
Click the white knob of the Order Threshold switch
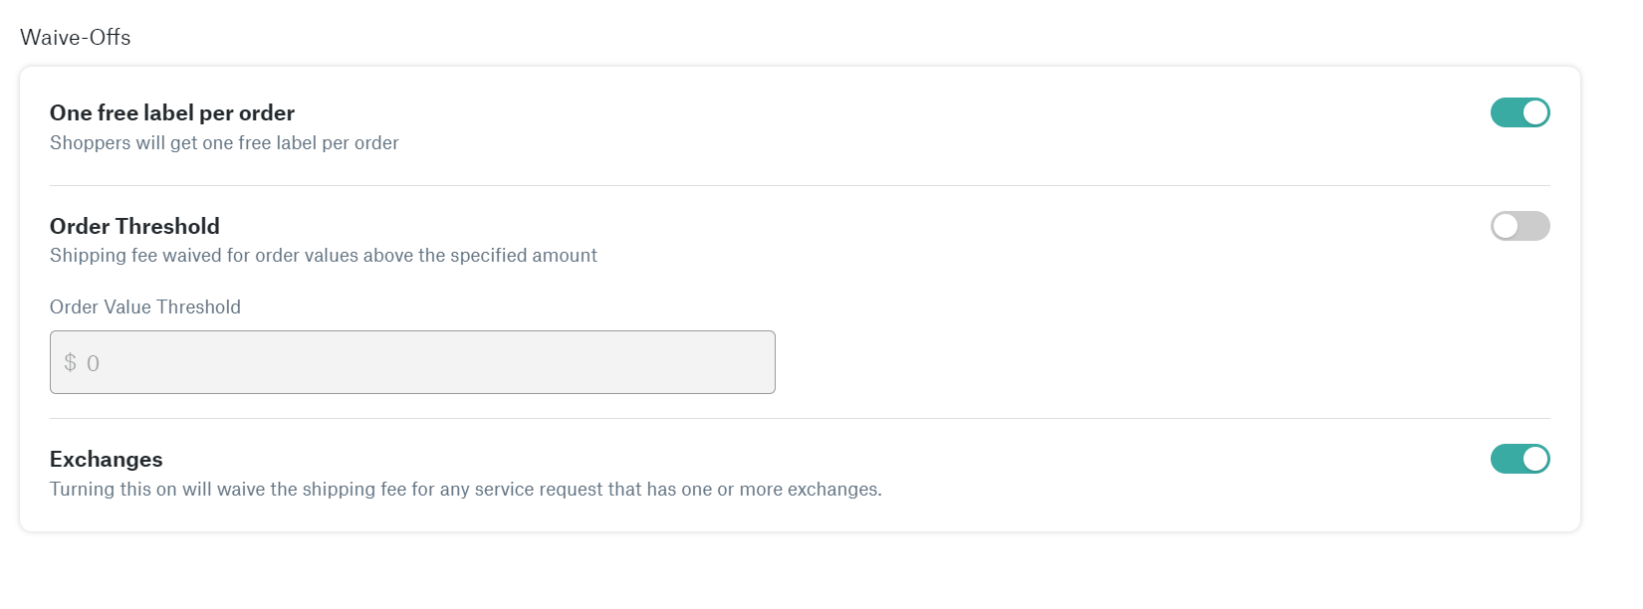[1506, 226]
